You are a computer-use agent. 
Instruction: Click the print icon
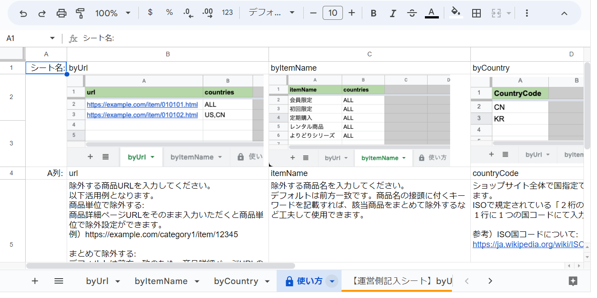pyautogui.click(x=61, y=13)
